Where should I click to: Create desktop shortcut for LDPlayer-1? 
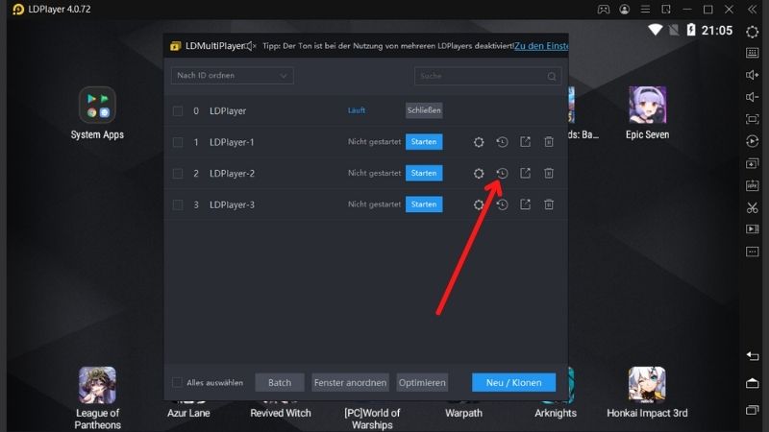click(x=525, y=142)
